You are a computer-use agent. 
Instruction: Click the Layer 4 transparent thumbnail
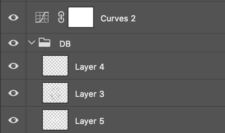[55, 66]
